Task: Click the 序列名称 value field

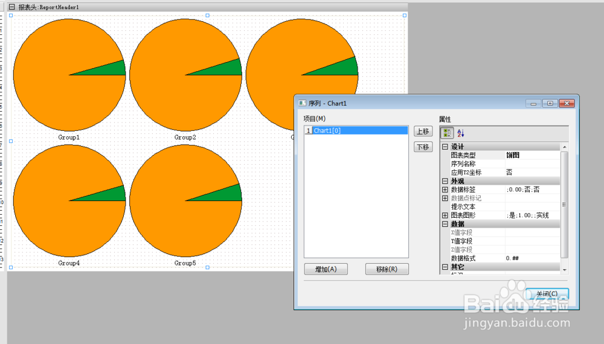Action: [x=532, y=164]
